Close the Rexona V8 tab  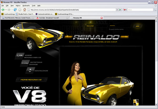pos(102,18)
